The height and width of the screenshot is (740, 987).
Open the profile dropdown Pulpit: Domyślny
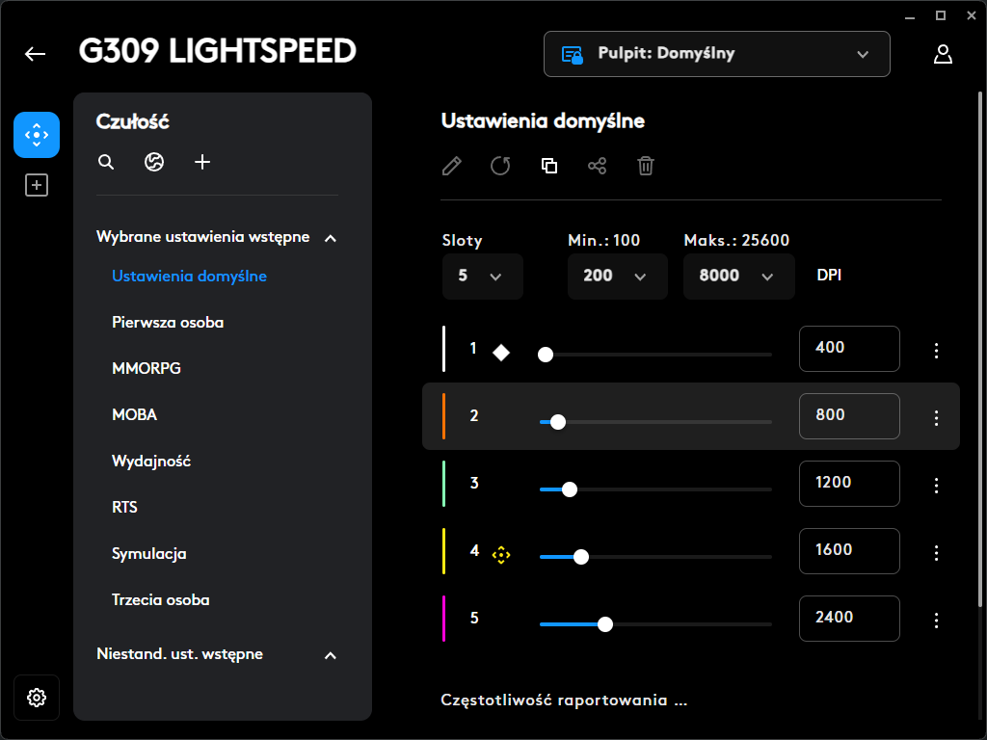[717, 54]
